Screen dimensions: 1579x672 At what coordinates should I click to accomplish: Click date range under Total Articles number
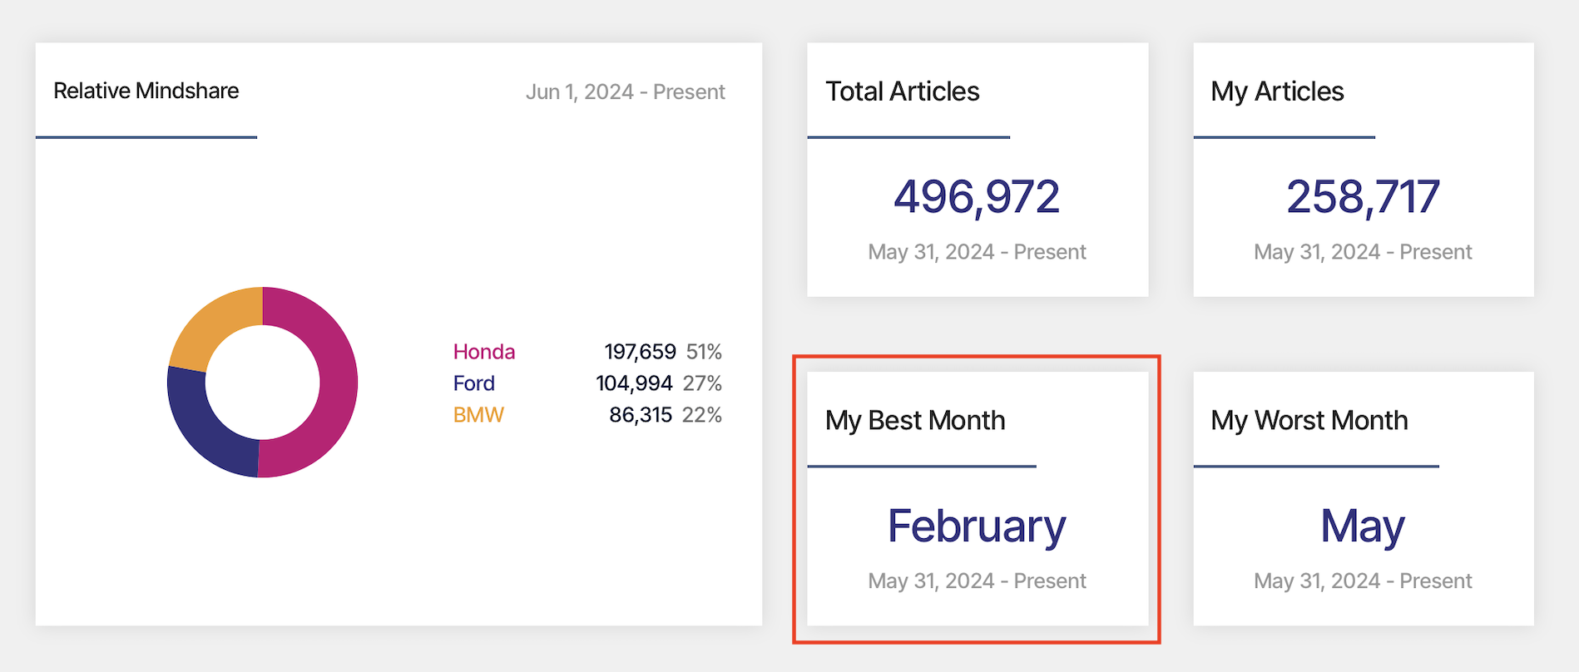click(977, 252)
